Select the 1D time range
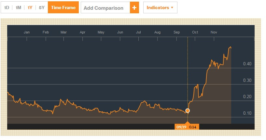Screen dimensions: 266x140 click(7, 7)
